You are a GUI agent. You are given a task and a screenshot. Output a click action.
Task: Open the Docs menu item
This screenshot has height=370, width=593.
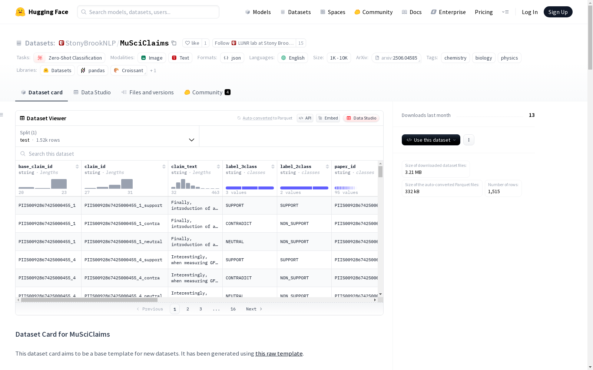tap(412, 12)
